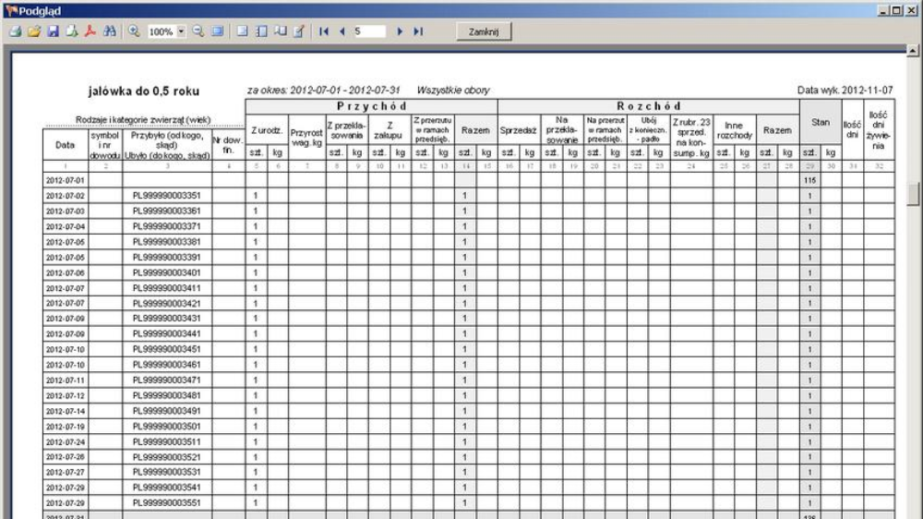Click 'za okres: 2012-07-01 - 2012-07-31' text
This screenshot has height=519, width=923.
click(323, 91)
